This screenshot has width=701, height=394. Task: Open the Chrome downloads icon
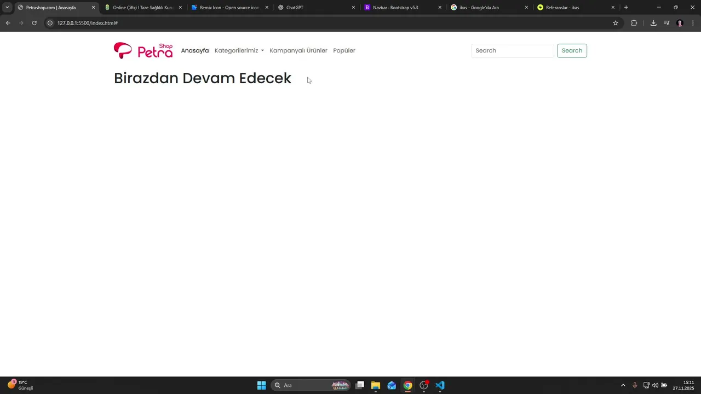tap(653, 23)
